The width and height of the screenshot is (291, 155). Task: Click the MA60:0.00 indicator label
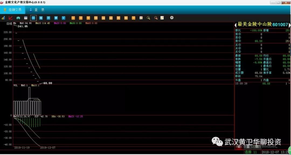coord(91,23)
